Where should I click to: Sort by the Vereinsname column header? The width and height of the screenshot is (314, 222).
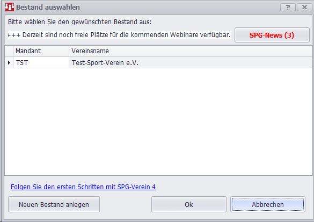pos(191,51)
